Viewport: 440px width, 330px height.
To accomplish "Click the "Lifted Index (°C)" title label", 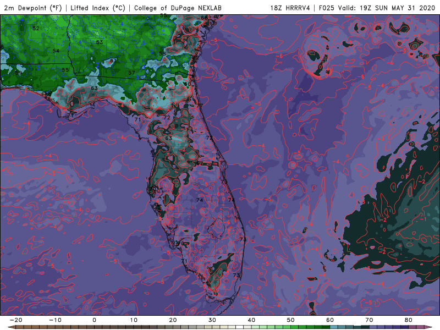I will [x=98, y=8].
